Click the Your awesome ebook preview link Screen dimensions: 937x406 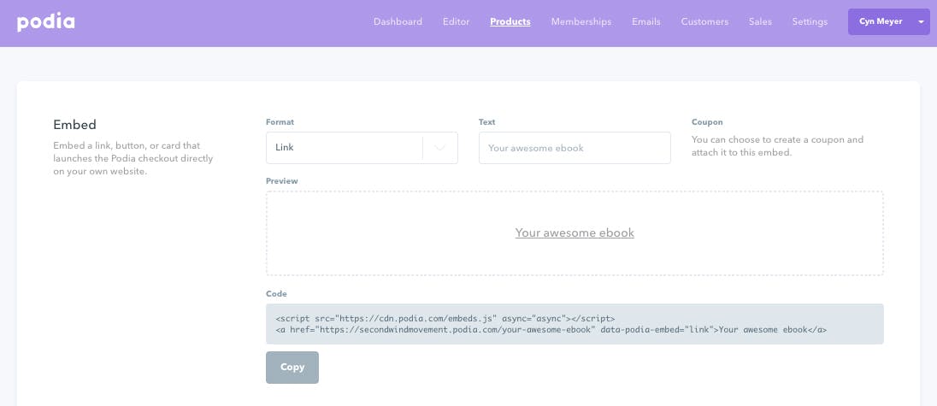(x=575, y=232)
